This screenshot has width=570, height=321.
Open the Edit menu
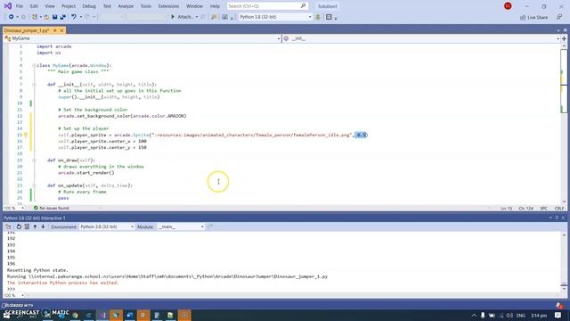(34, 6)
